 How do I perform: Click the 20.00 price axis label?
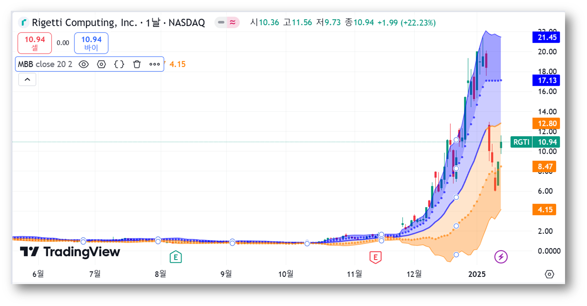coord(547,52)
